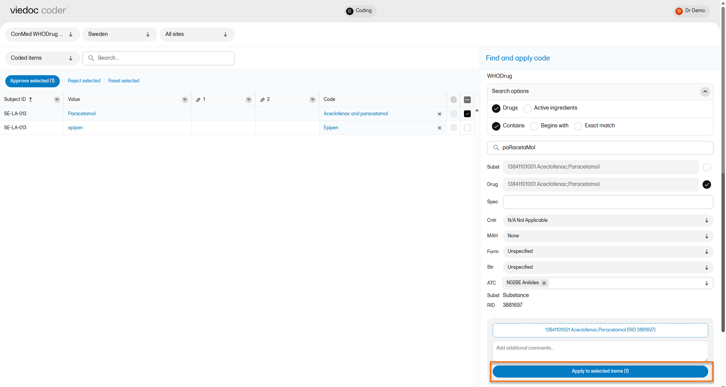
Task: Open the Coded items filter dropdown
Action: [42, 58]
